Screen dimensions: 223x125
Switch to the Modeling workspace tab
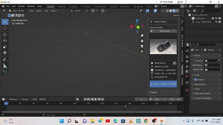tap(61, 7)
